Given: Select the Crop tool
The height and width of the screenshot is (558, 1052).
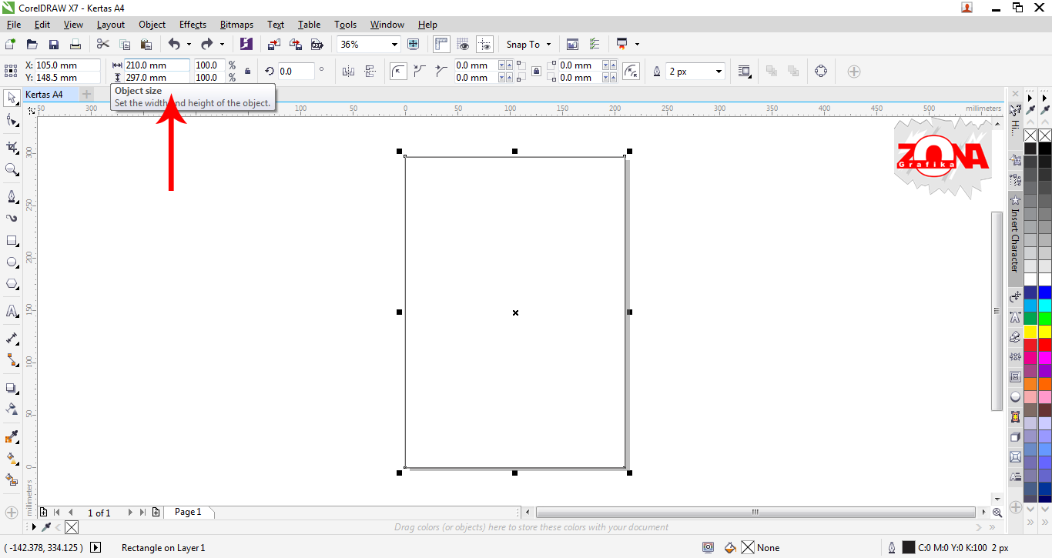Looking at the screenshot, I should coord(11,146).
